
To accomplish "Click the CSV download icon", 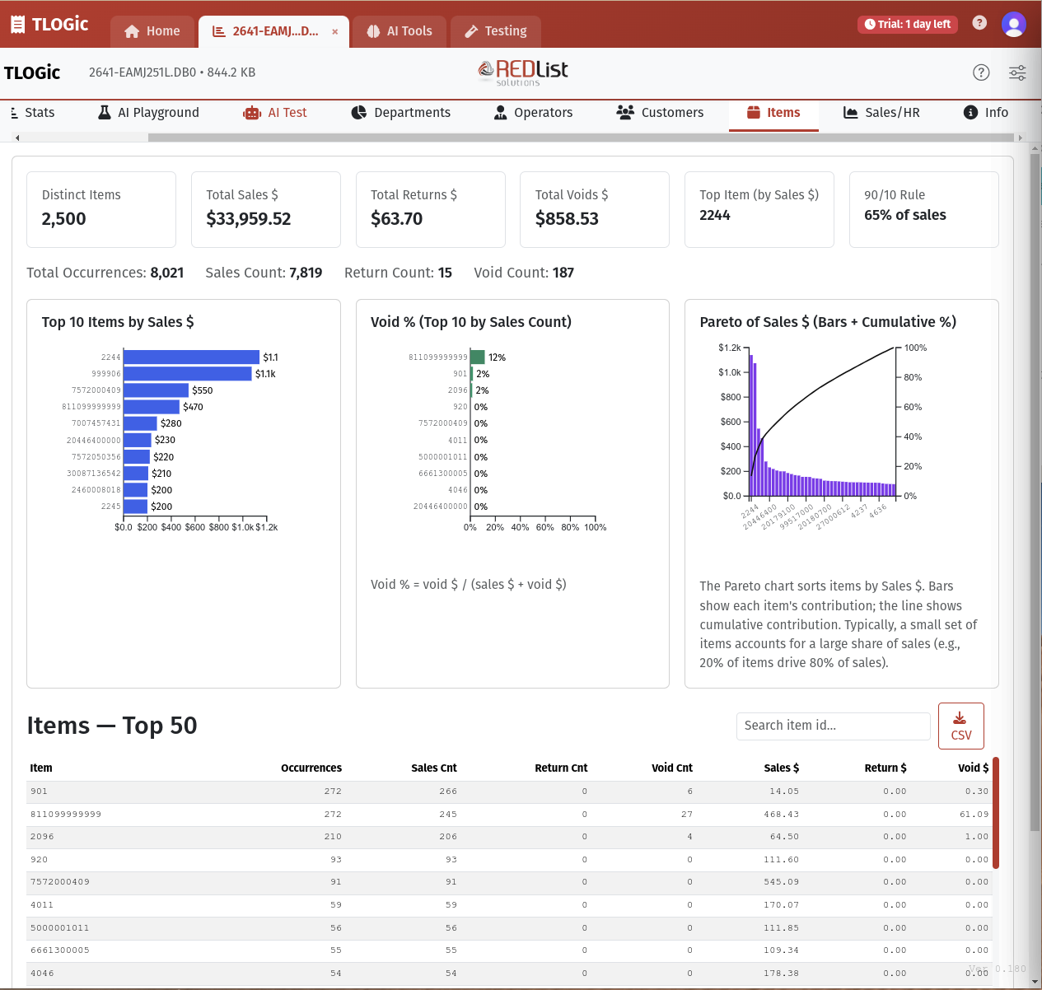I will tap(960, 717).
